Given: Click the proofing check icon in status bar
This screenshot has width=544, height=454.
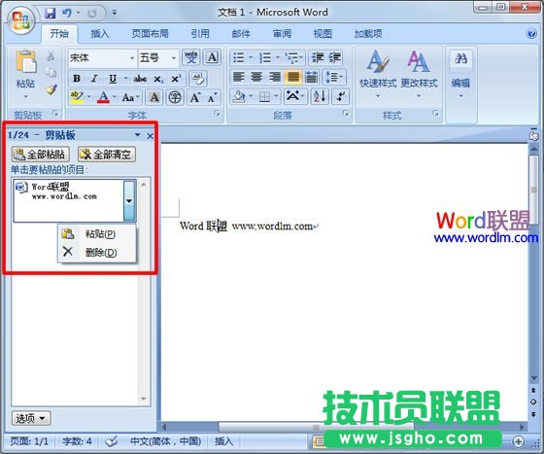Looking at the screenshot, I should point(112,441).
